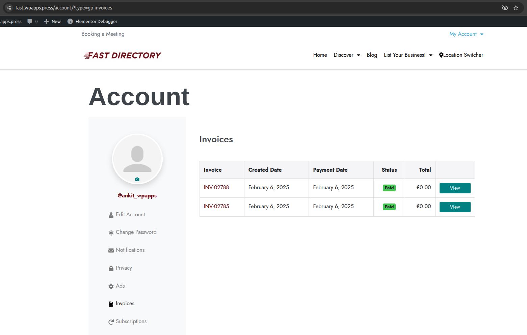Click the Blog navigation link
527x335 pixels.
click(x=372, y=55)
